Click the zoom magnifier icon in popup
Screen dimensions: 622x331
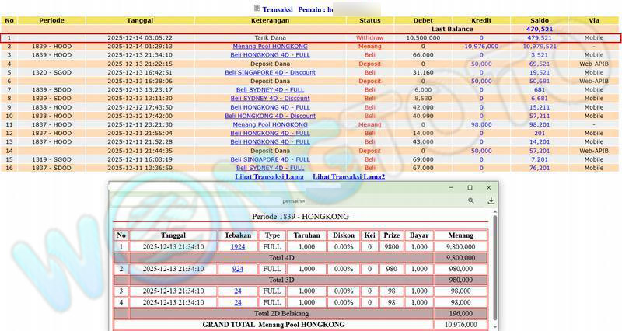tap(471, 200)
